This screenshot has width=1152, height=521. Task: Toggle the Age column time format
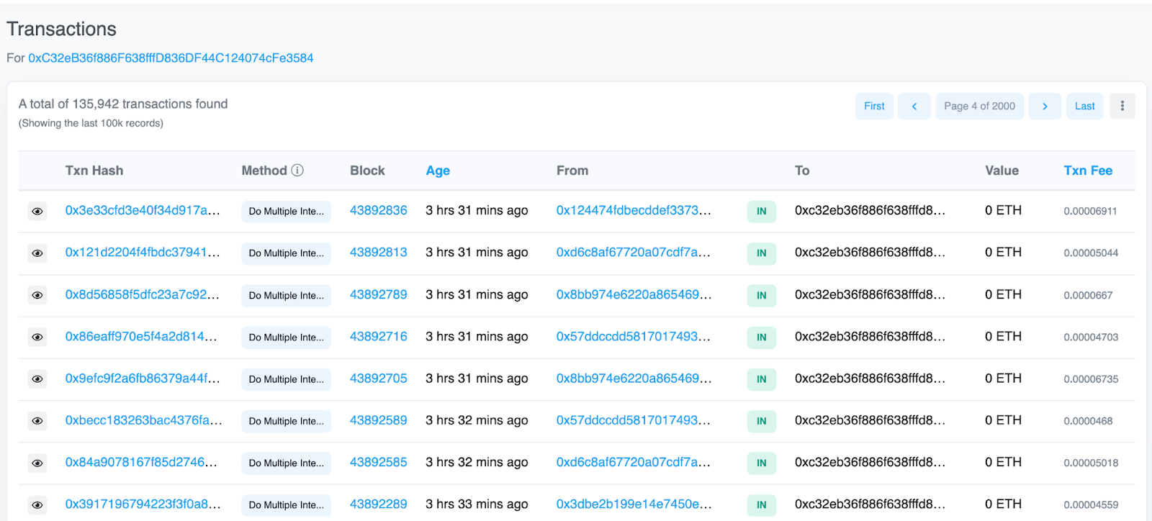click(x=438, y=171)
